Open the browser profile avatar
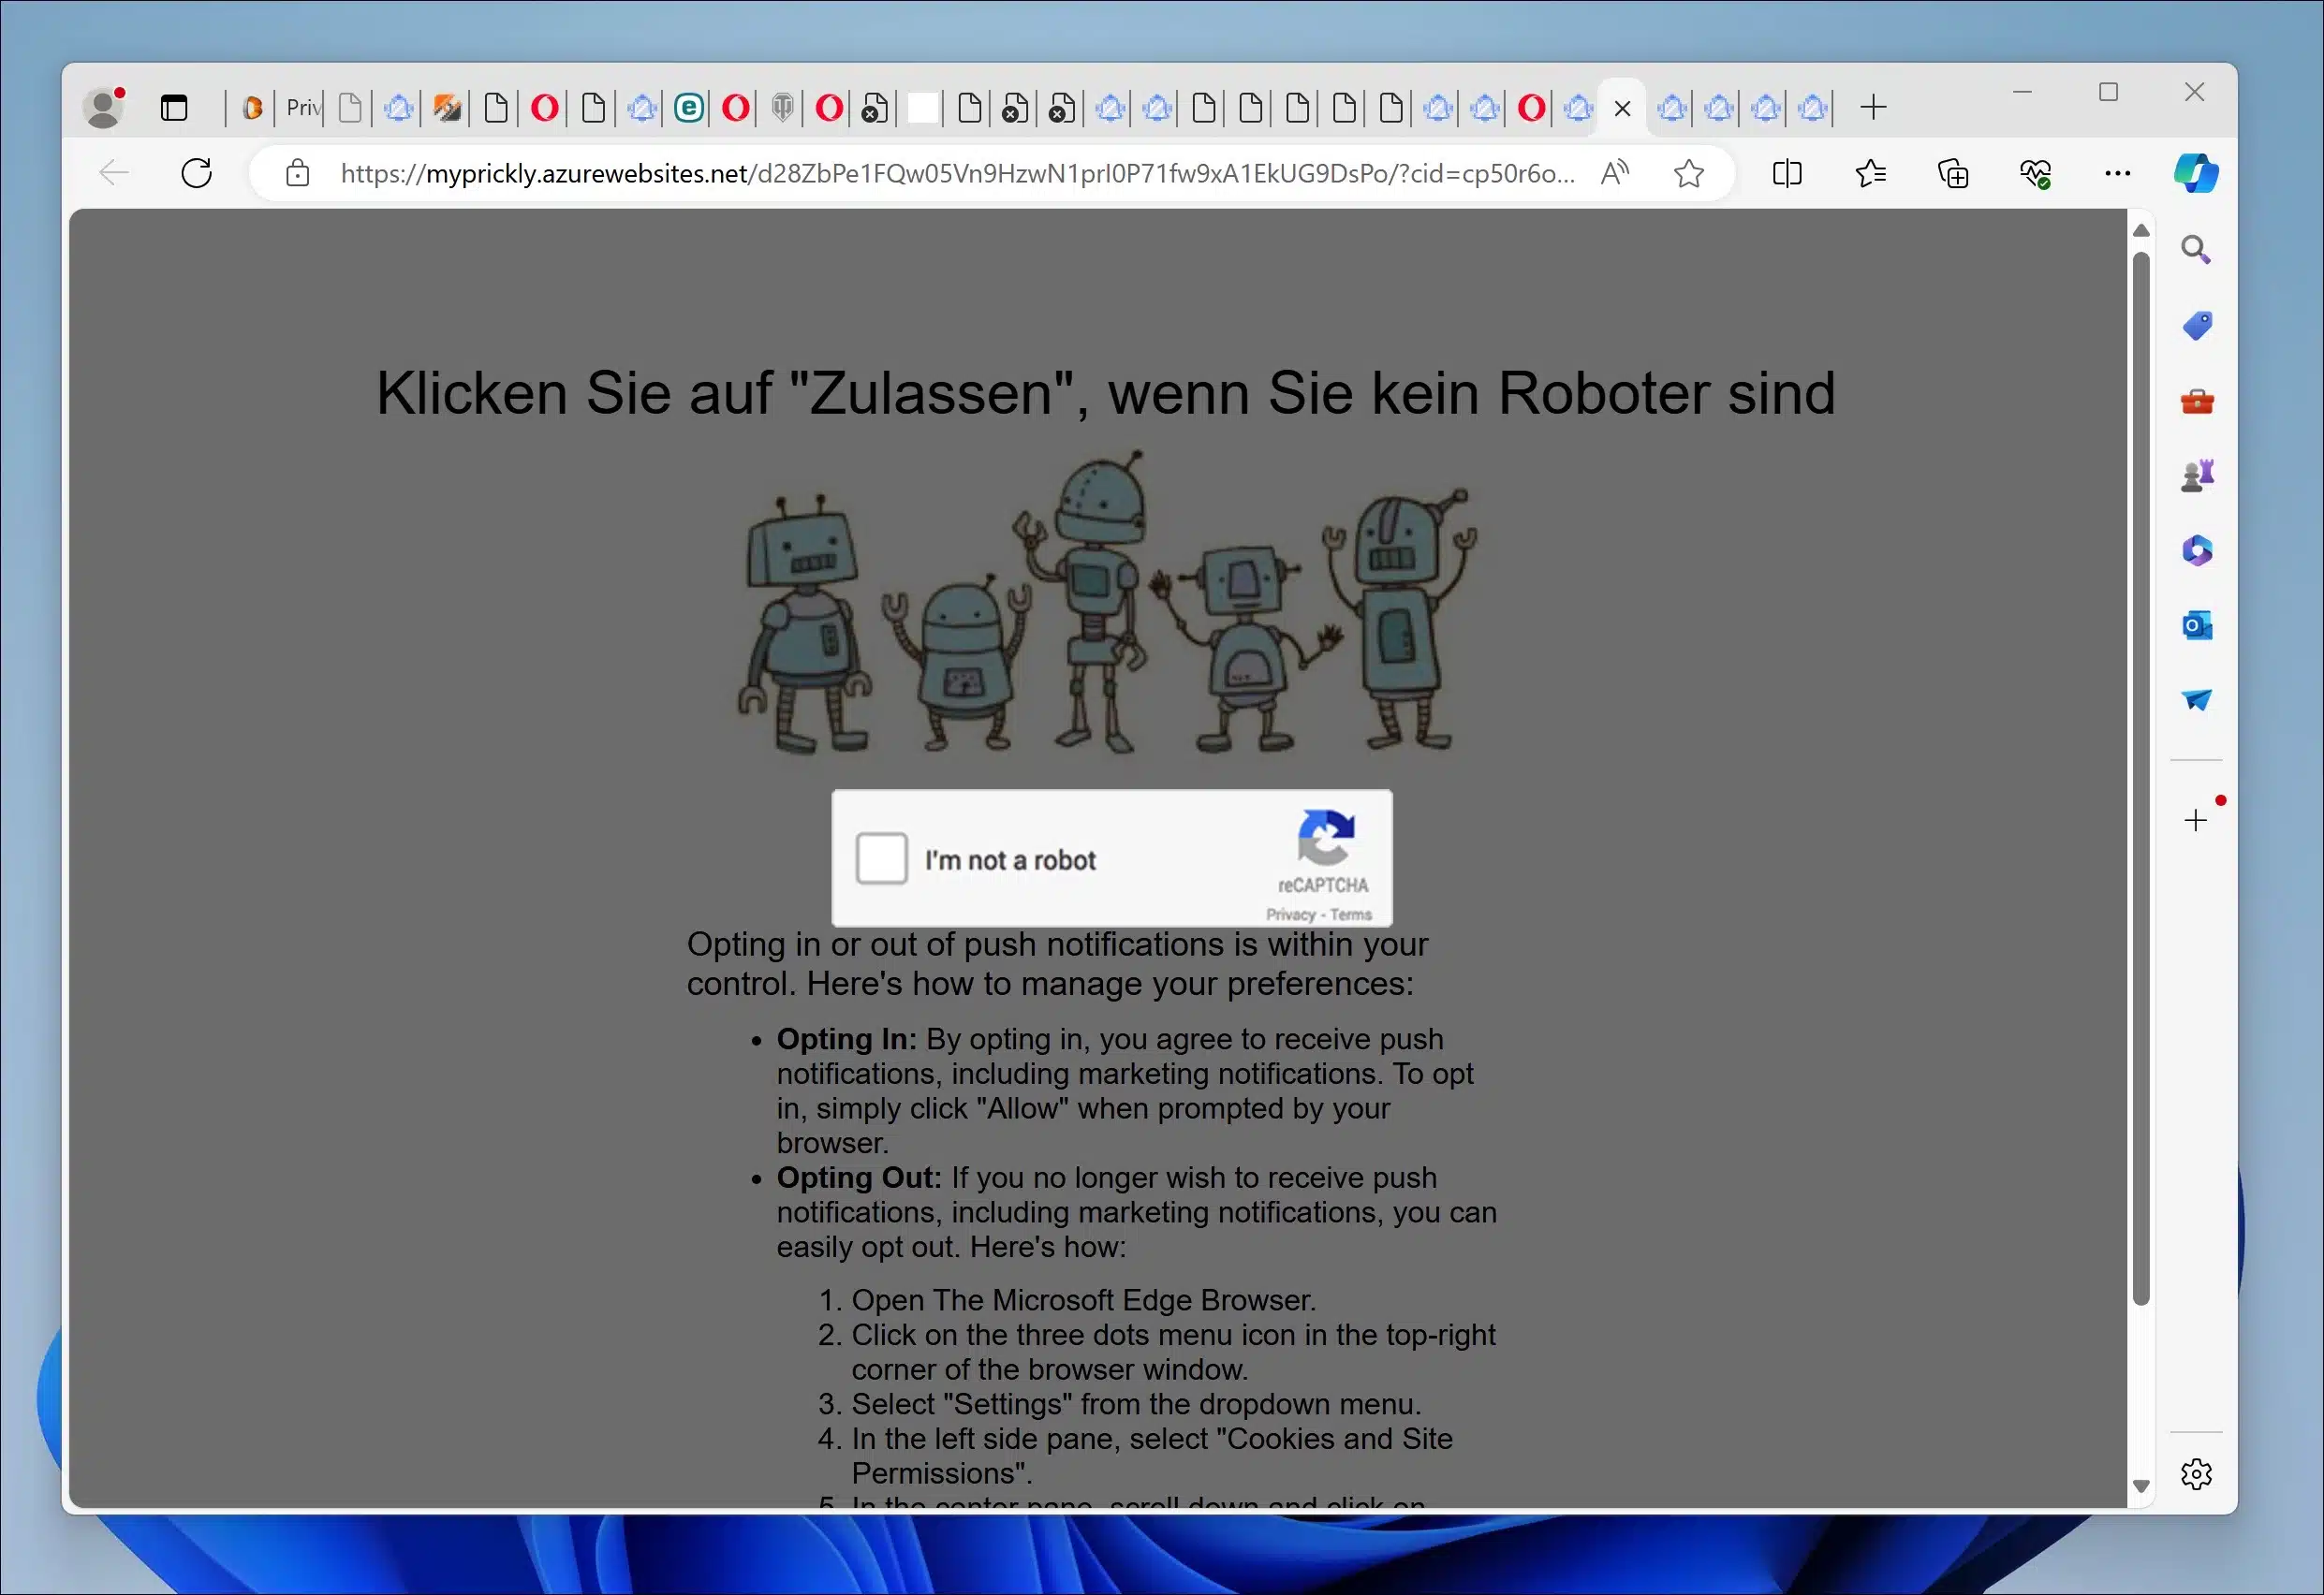This screenshot has width=2324, height=1595. coord(105,108)
